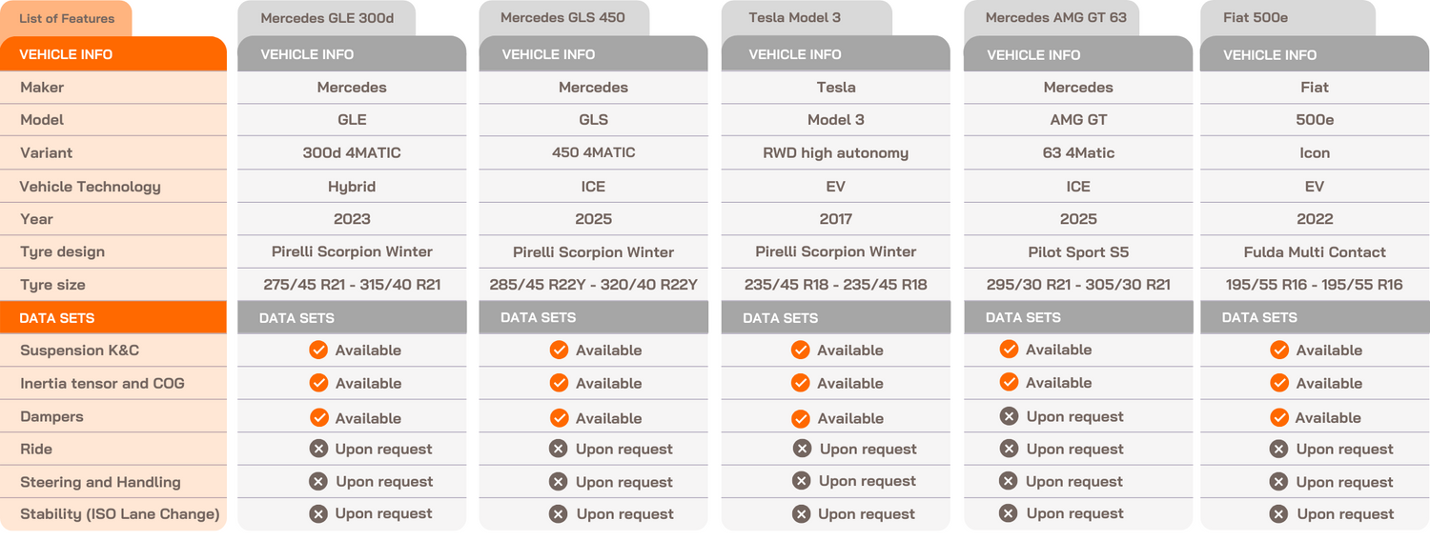Click the GLE Suspension K&C available checkmark icon
Image resolution: width=1430 pixels, height=541 pixels.
(x=318, y=351)
